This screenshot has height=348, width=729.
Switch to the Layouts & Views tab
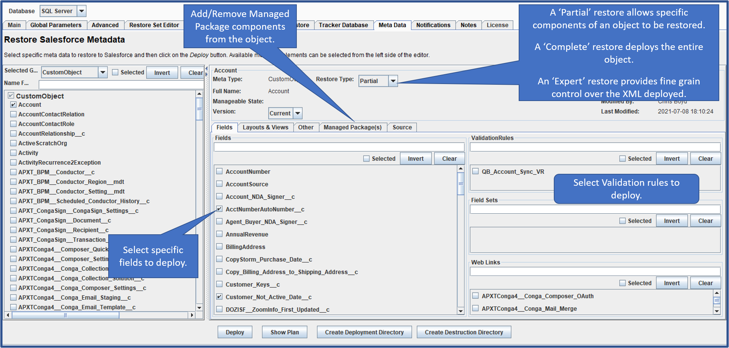click(265, 127)
